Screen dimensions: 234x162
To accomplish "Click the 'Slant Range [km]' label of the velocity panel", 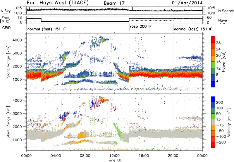I will tap(8, 122).
